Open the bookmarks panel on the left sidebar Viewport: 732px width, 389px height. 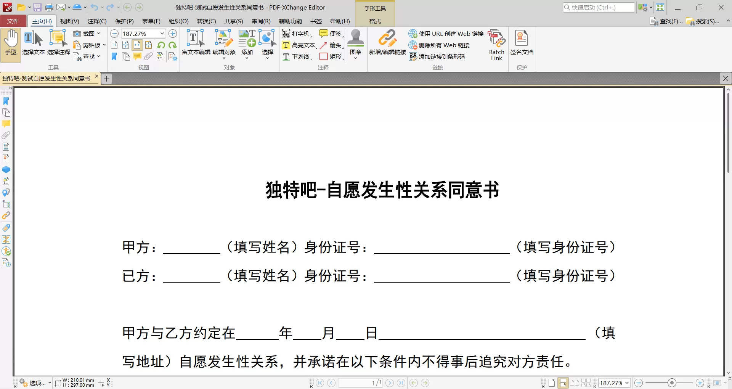point(6,101)
